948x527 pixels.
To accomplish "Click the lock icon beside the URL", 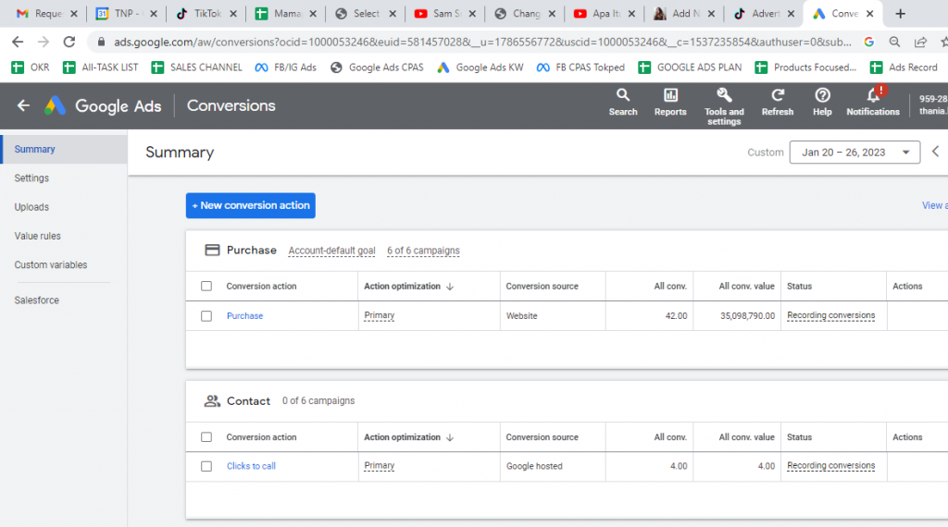I will [x=101, y=42].
